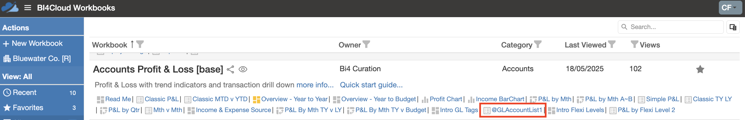Share the Accounts Profit & Loss workbook

coord(230,70)
